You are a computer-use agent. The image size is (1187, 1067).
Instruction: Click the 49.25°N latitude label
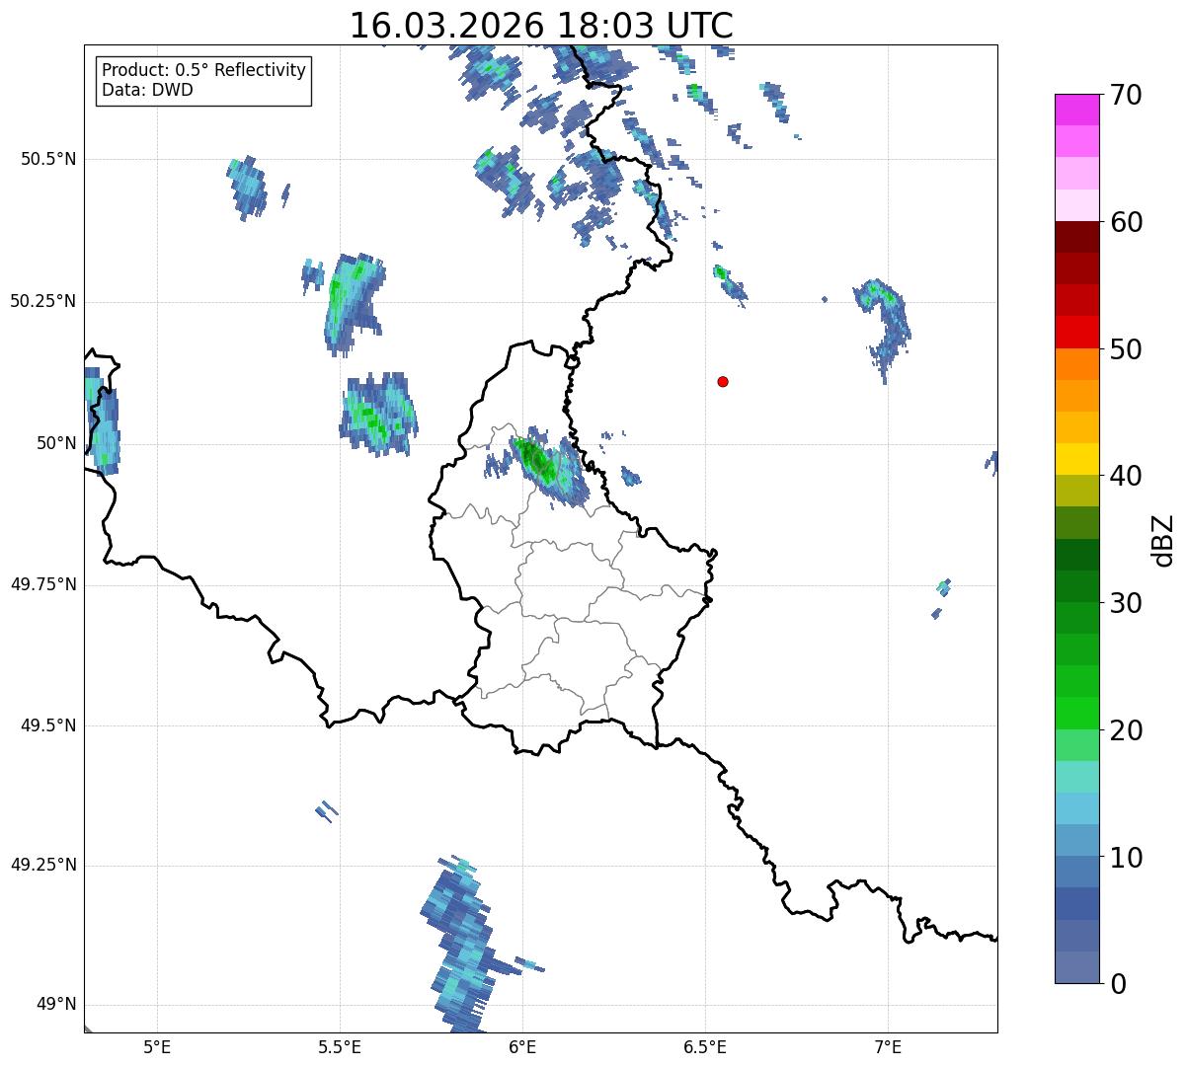click(x=42, y=866)
